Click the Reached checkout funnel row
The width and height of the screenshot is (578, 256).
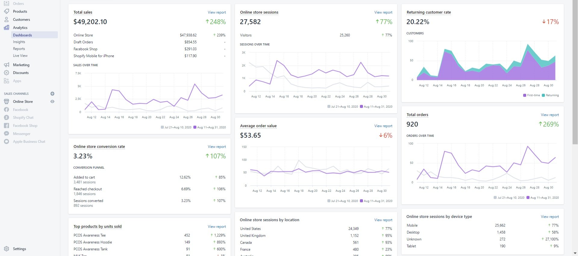click(149, 191)
